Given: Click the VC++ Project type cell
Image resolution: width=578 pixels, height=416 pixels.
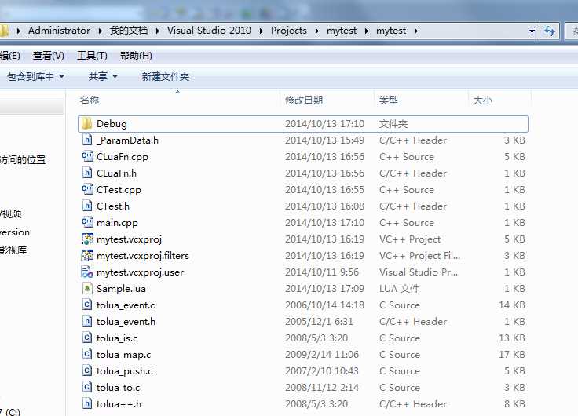Looking at the screenshot, I should (410, 239).
